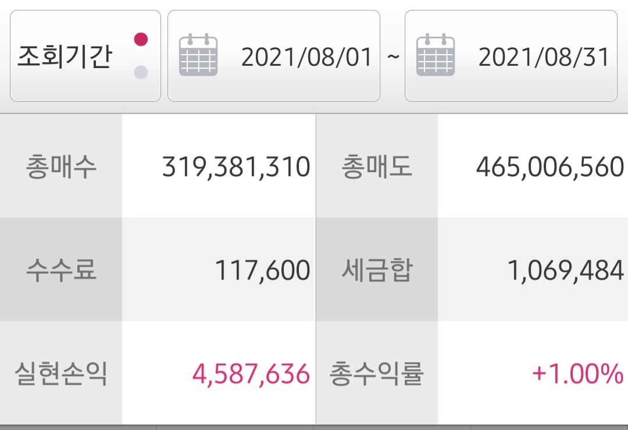The width and height of the screenshot is (628, 430).
Task: Click the tilde between the two dates
Action: [x=392, y=57]
